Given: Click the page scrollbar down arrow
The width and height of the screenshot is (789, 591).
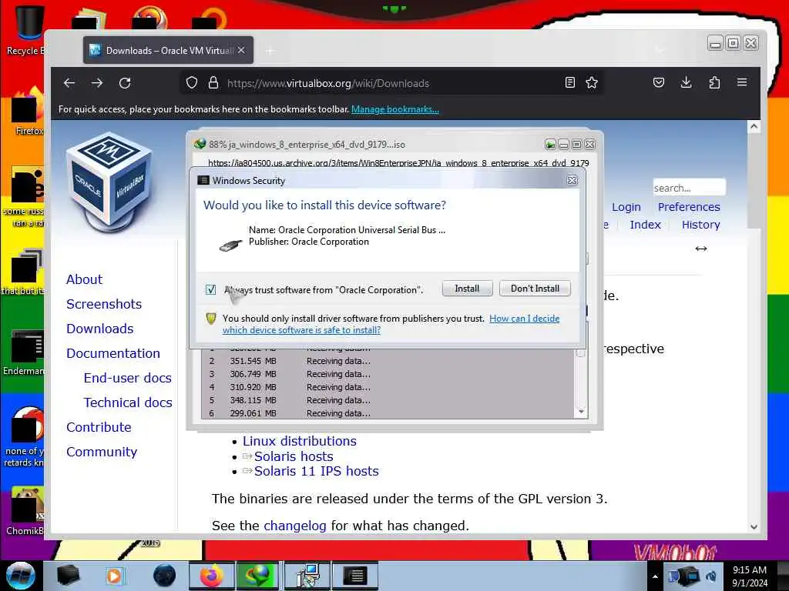Looking at the screenshot, I should point(754,526).
